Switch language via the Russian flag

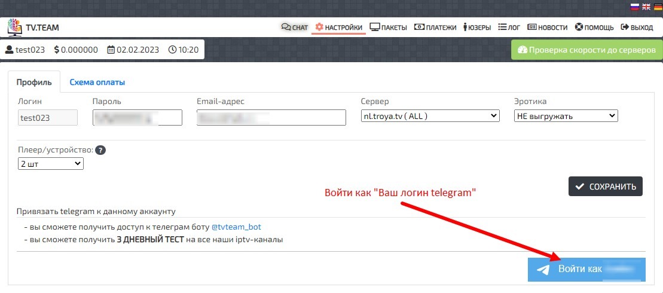pos(635,7)
